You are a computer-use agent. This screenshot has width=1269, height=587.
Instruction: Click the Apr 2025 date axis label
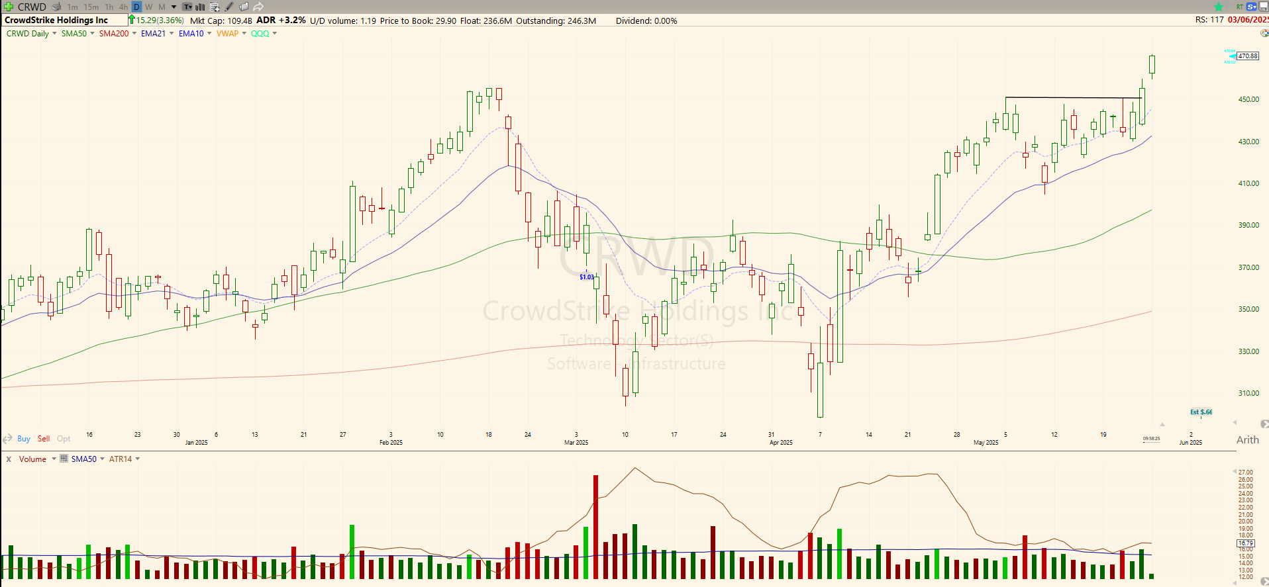click(x=781, y=442)
